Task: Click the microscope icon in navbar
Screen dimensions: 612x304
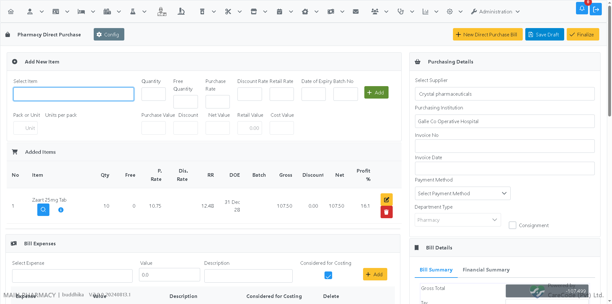Action: click(x=181, y=11)
